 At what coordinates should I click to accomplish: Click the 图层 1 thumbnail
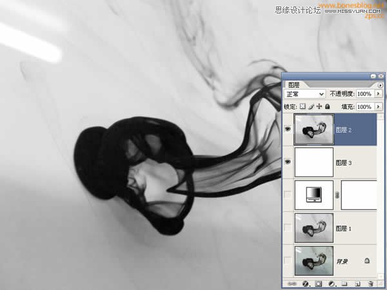314,228
